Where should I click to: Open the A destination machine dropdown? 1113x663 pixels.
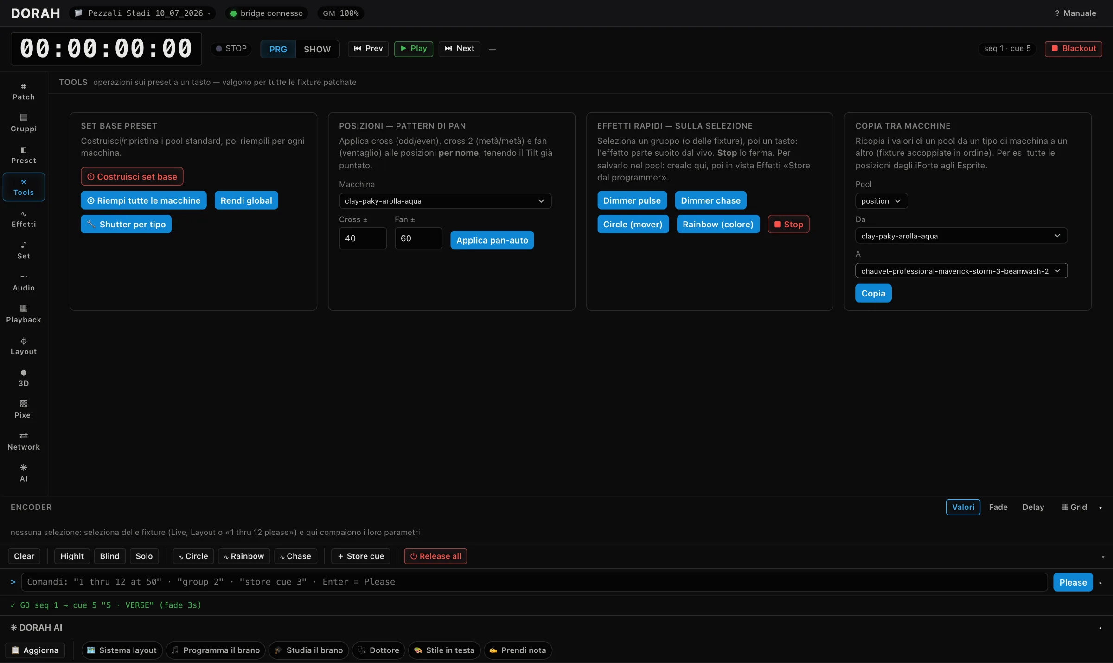pyautogui.click(x=961, y=271)
